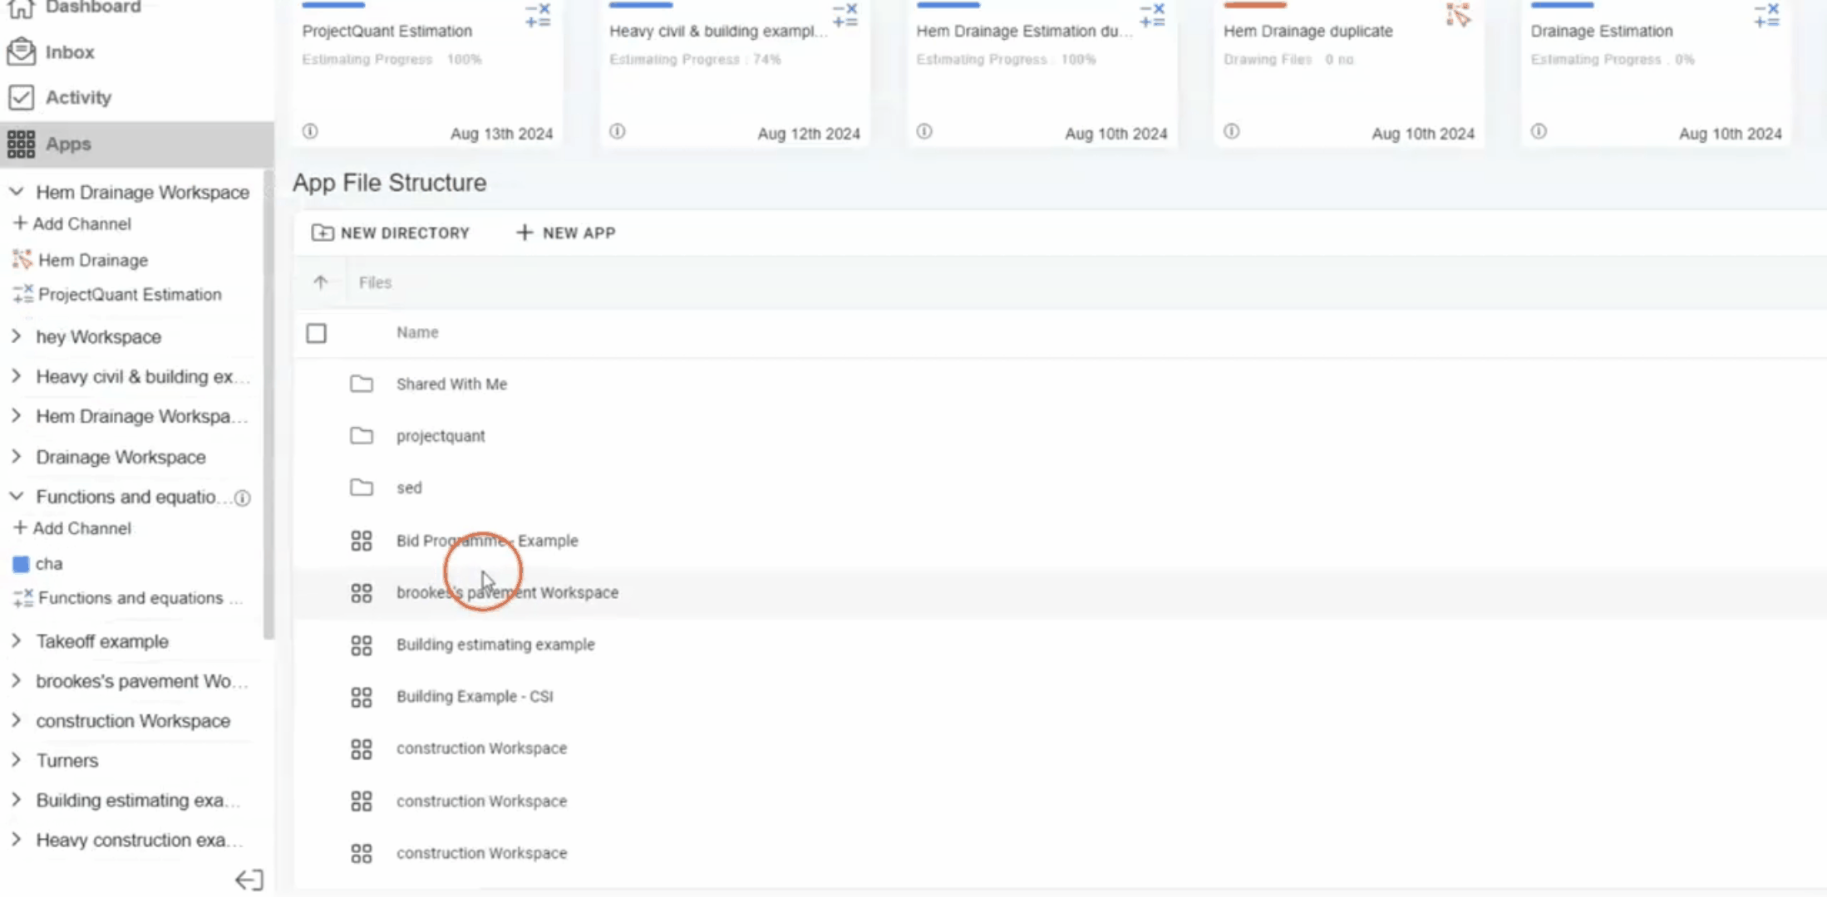The image size is (1827, 897).
Task: Expand the hey Workspace item
Action: point(16,336)
